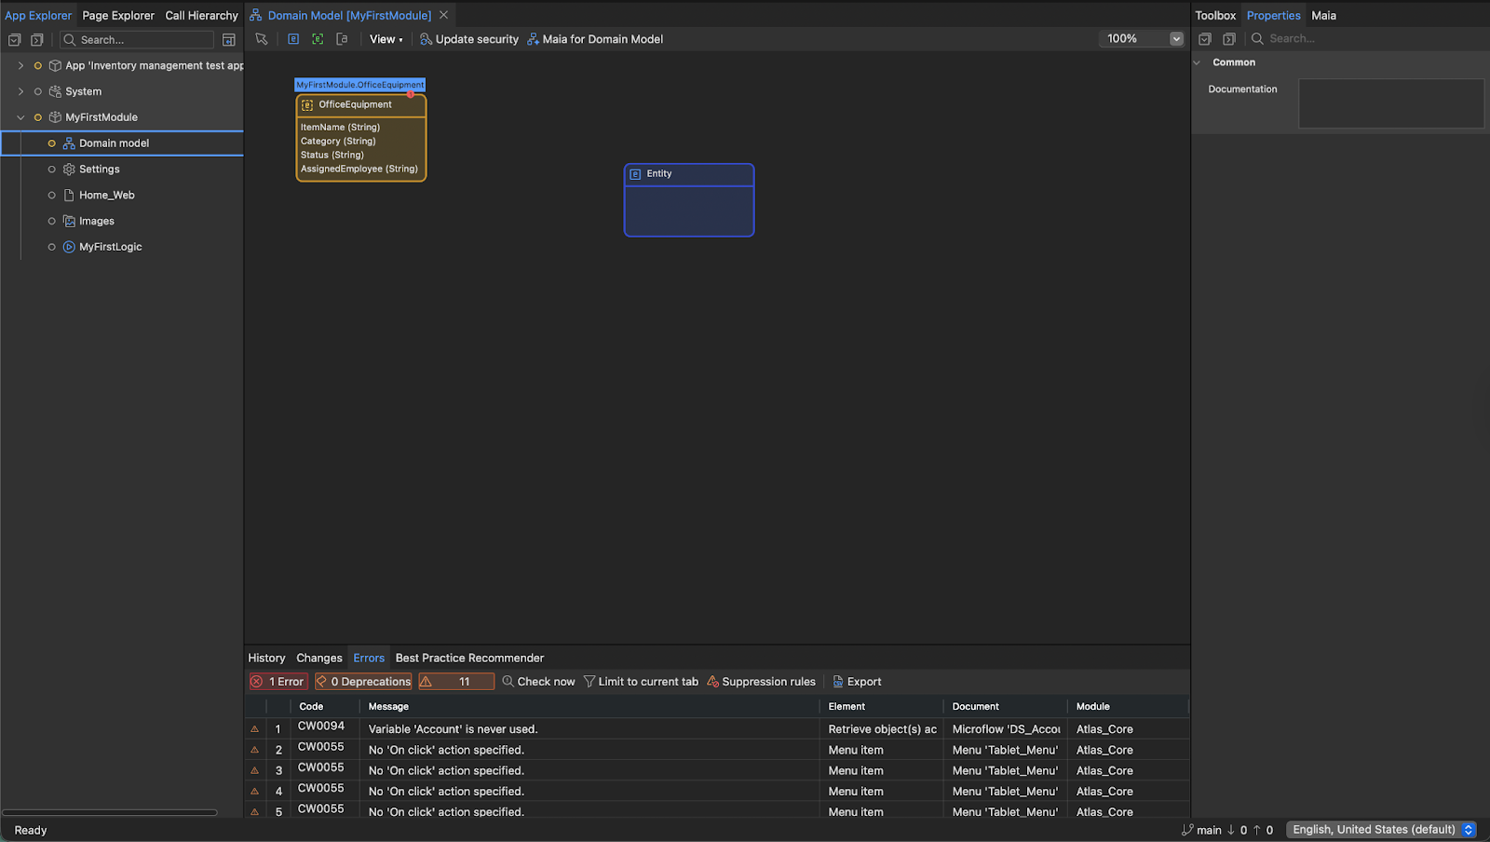Viewport: 1490px width, 842px height.
Task: Click the Export button in the Errors pane
Action: (857, 681)
